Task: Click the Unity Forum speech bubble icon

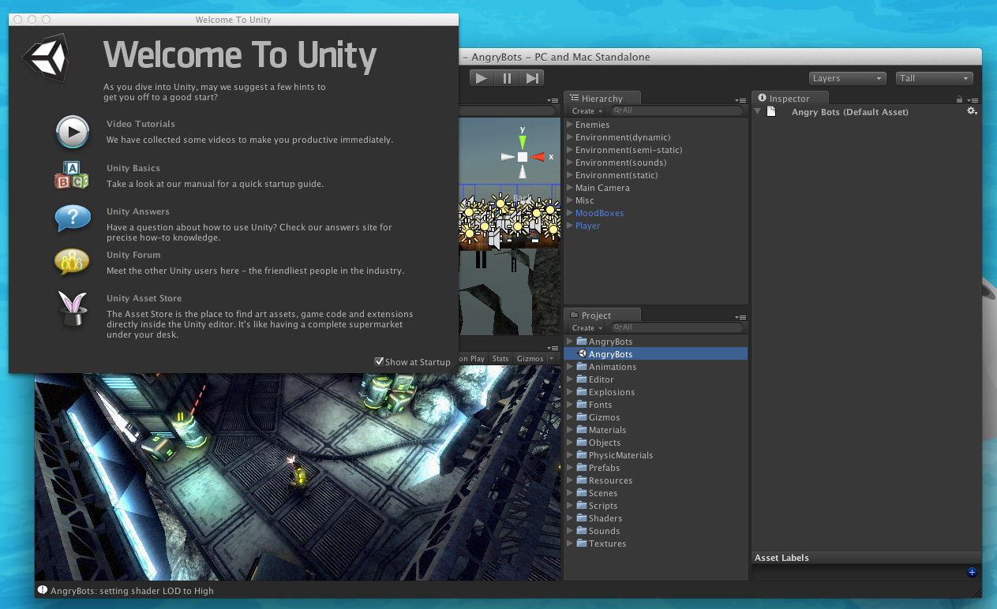Action: pos(72,263)
